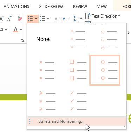Expand the Line Spacing dropdown arrow
The height and width of the screenshot is (133, 131).
coord(81,19)
